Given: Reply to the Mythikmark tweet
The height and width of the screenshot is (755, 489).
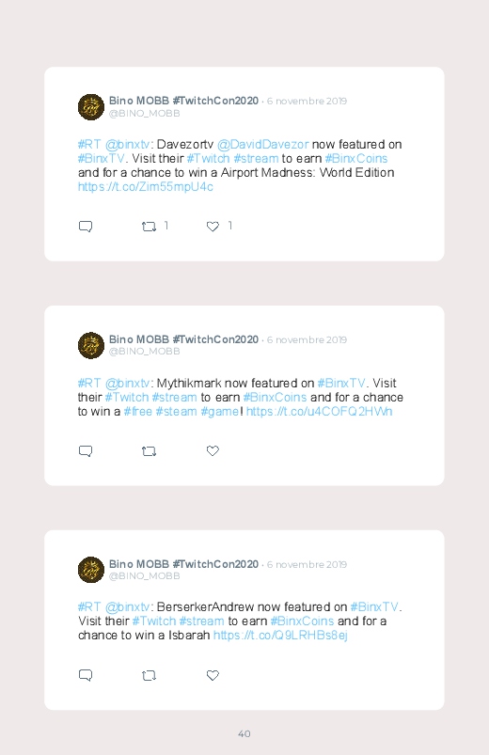Looking at the screenshot, I should coord(86,451).
